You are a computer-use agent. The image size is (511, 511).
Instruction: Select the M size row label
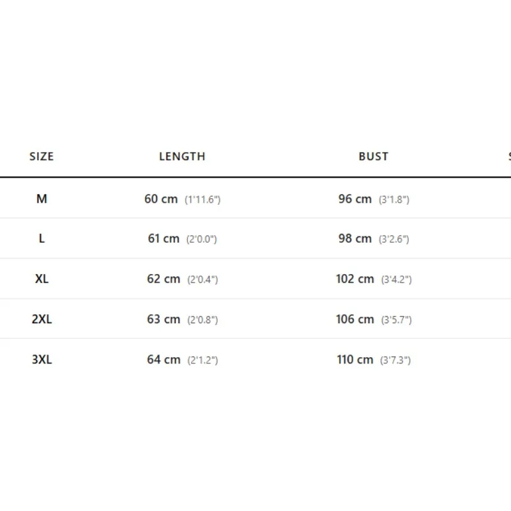(x=42, y=199)
